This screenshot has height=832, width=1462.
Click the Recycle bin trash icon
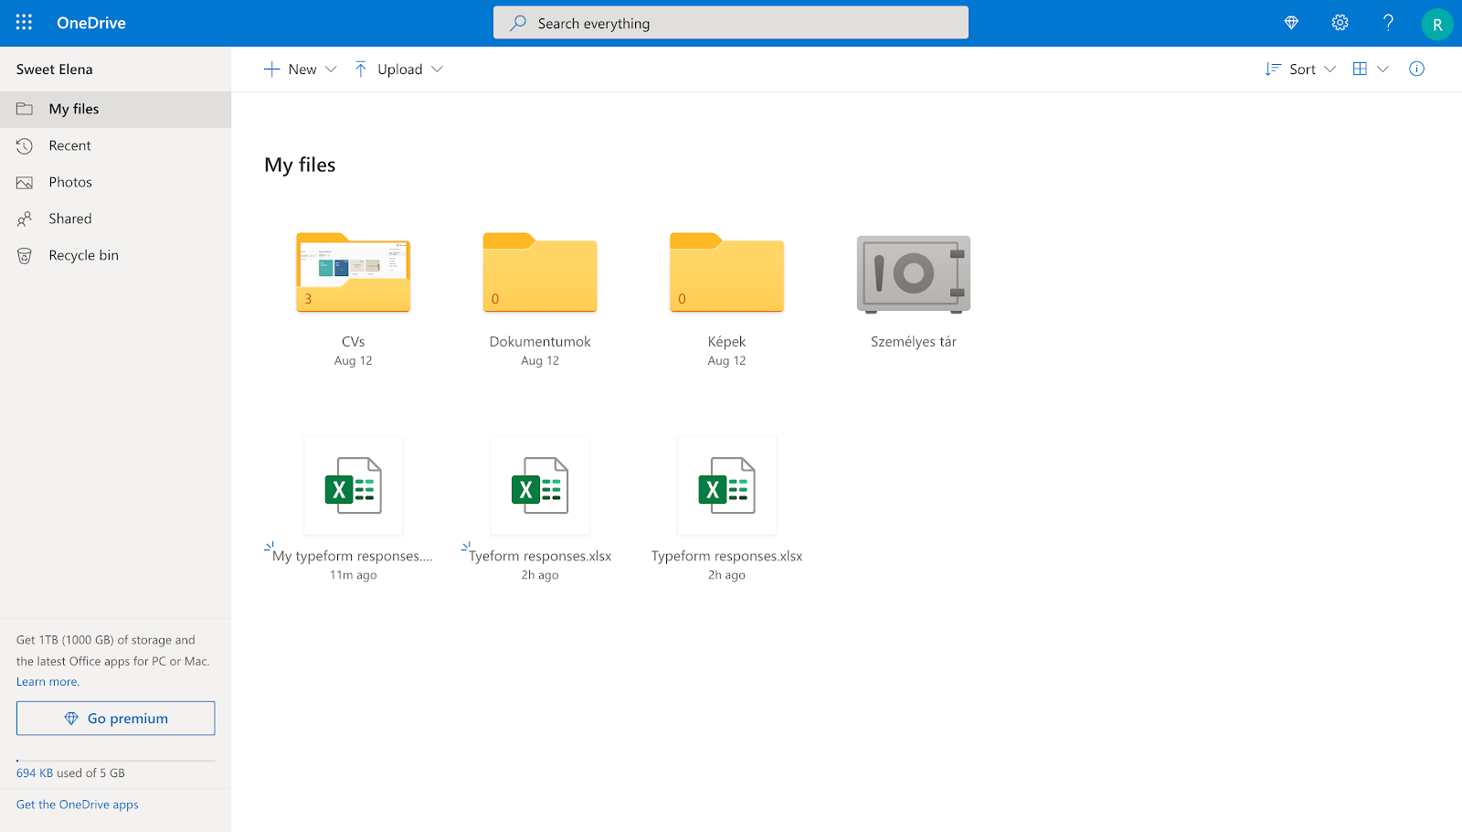[x=25, y=256]
